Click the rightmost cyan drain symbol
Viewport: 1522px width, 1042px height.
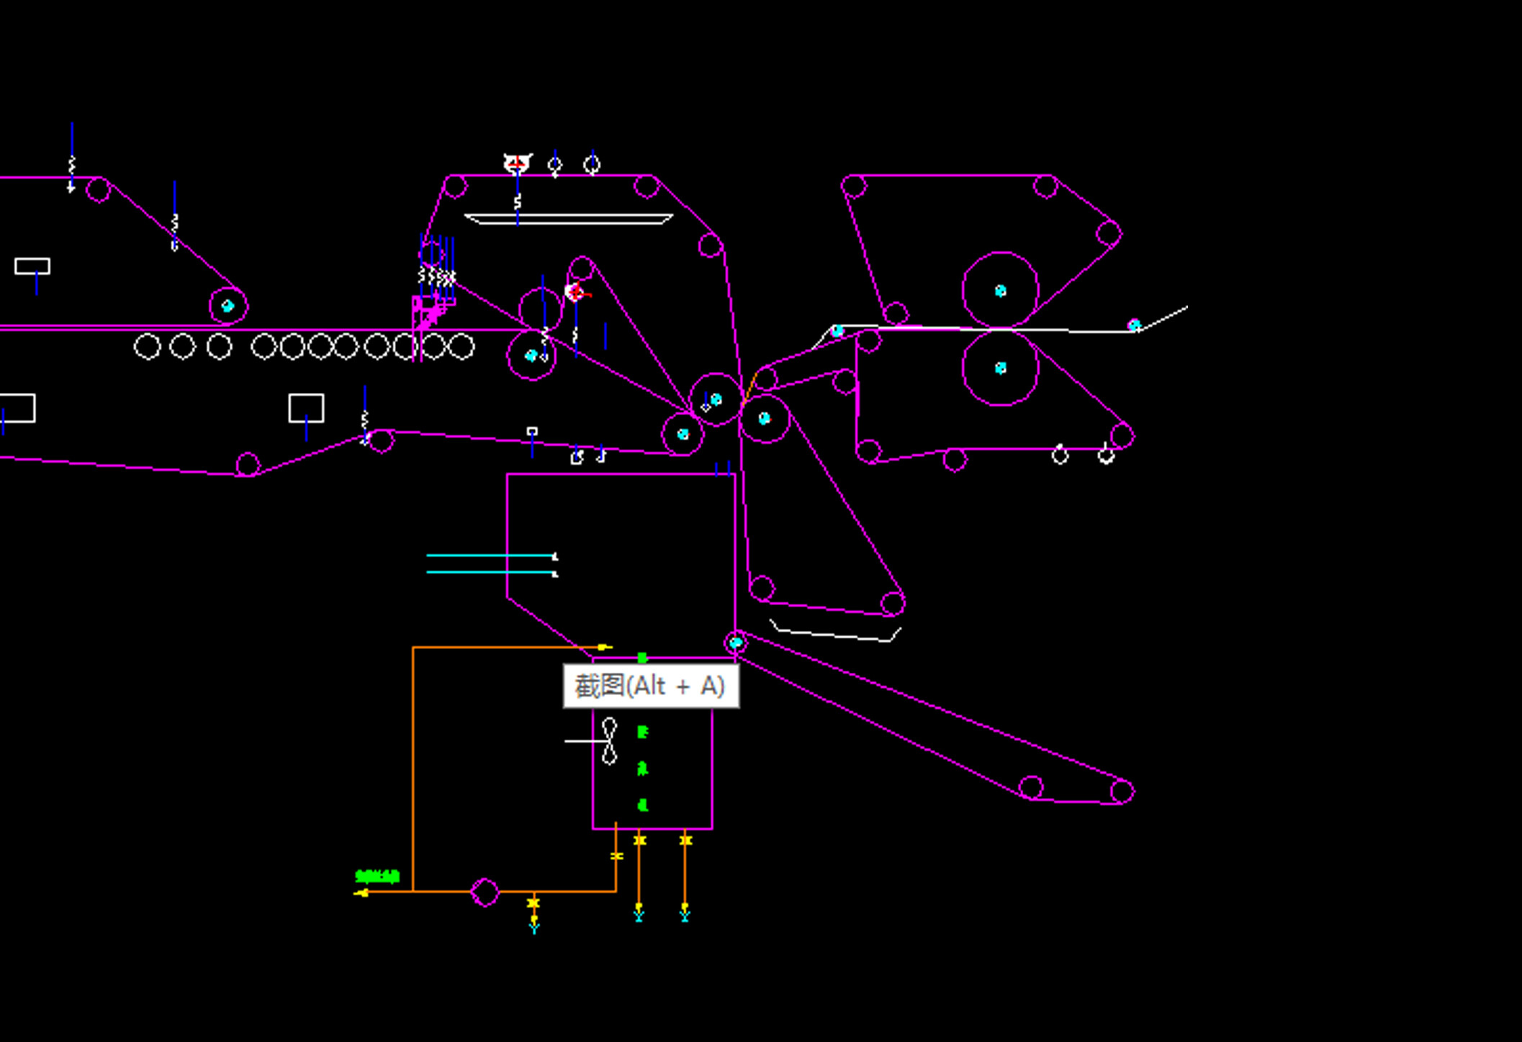pos(685,915)
